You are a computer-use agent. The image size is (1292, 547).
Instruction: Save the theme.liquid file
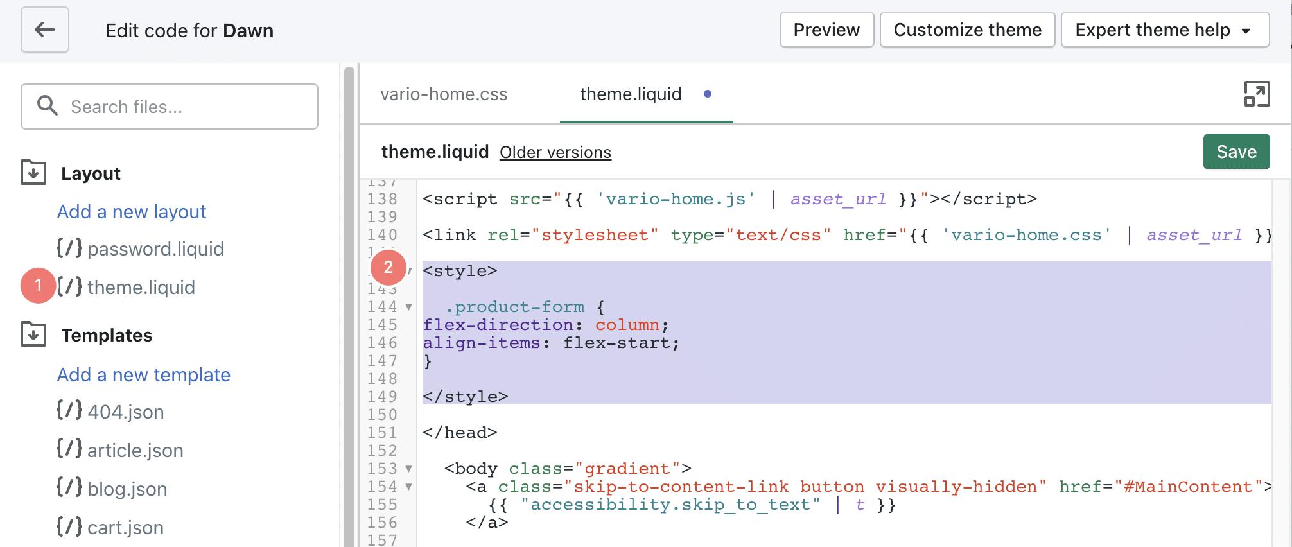click(x=1236, y=152)
